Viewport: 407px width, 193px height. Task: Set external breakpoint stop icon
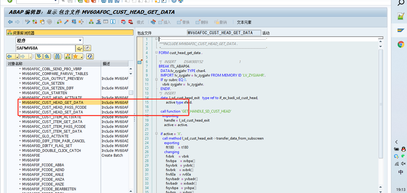tap(130, 22)
